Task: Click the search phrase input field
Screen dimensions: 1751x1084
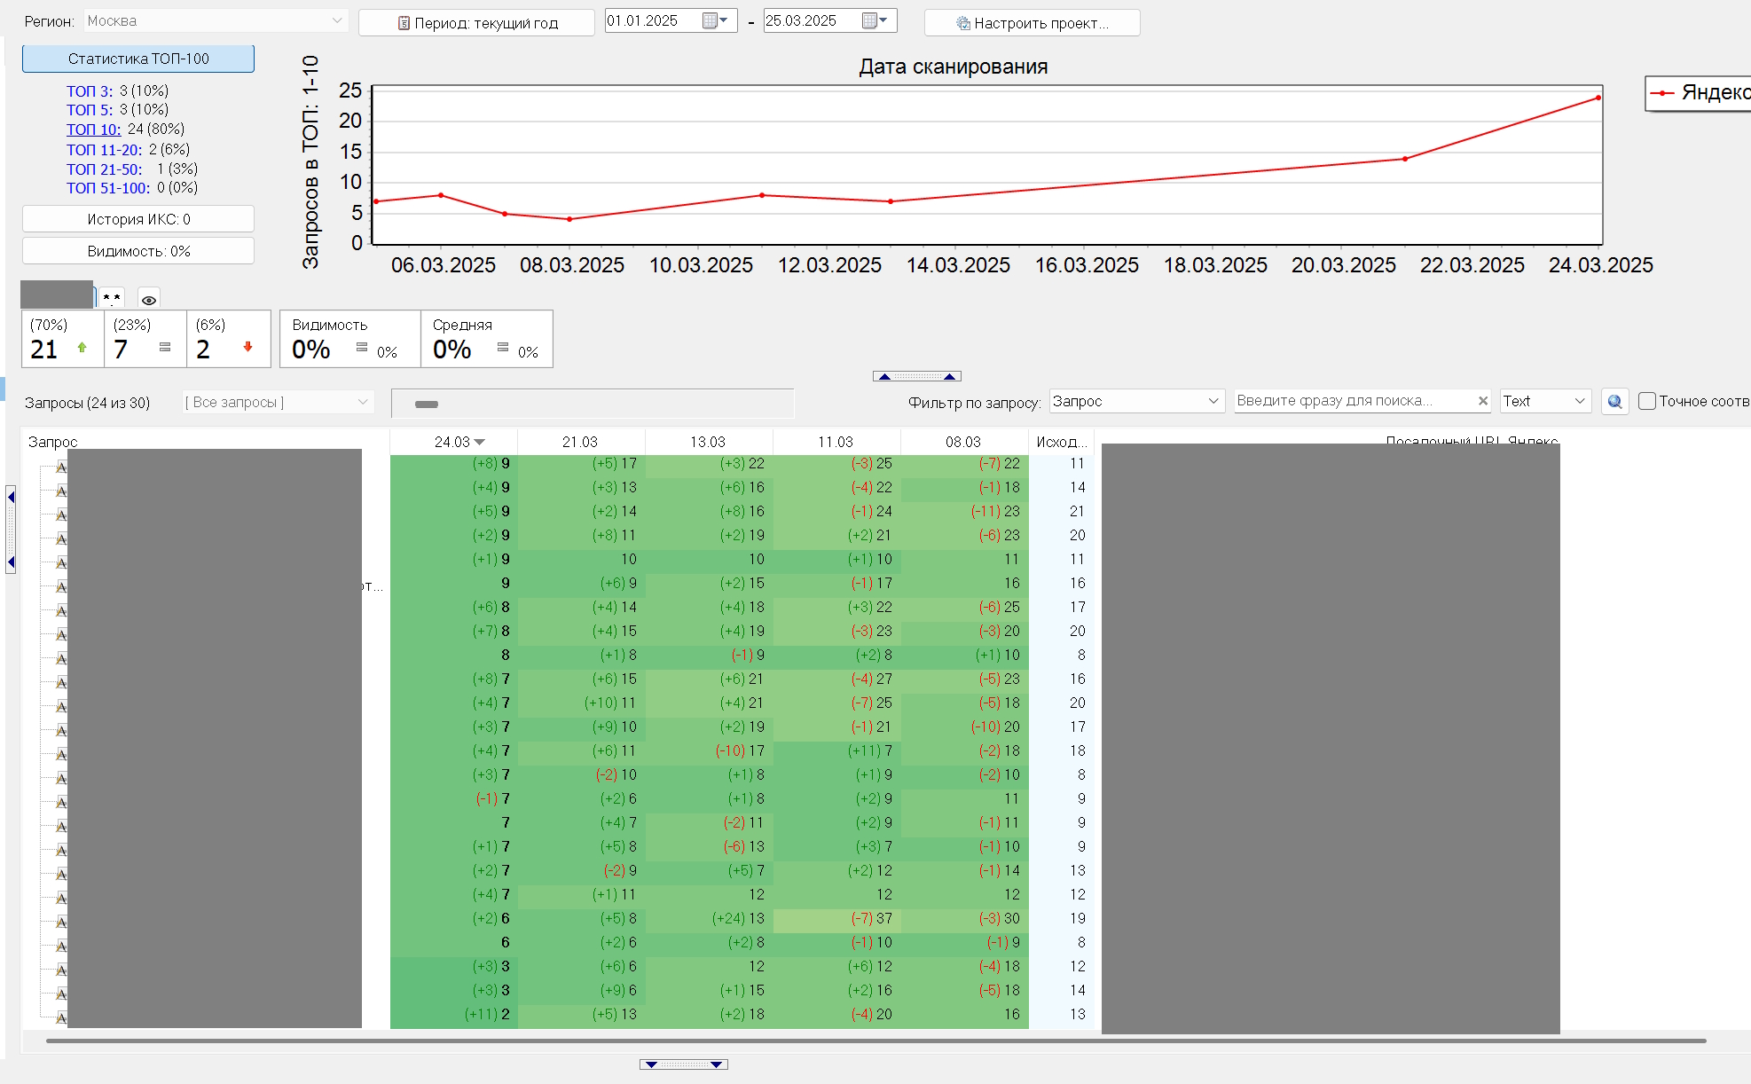Action: coord(1353,401)
